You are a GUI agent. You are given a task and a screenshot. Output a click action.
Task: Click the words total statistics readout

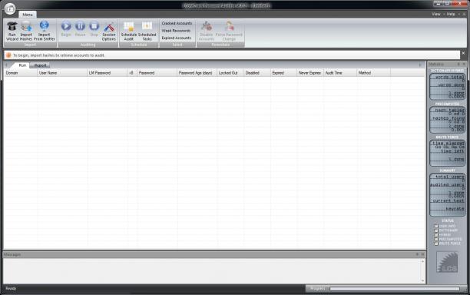pos(448,78)
